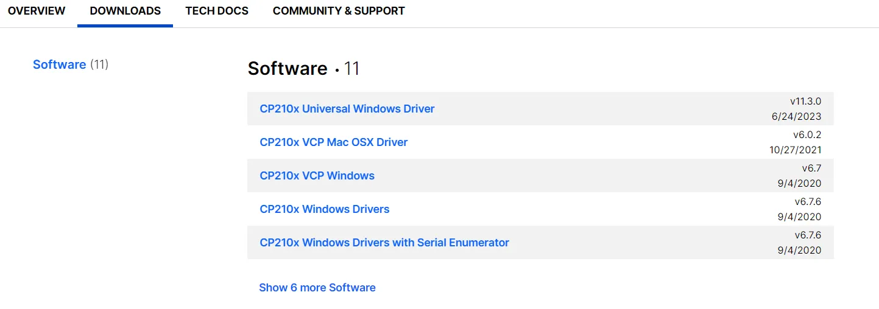
Task: Expand Show 6 more Software
Action: tap(317, 288)
